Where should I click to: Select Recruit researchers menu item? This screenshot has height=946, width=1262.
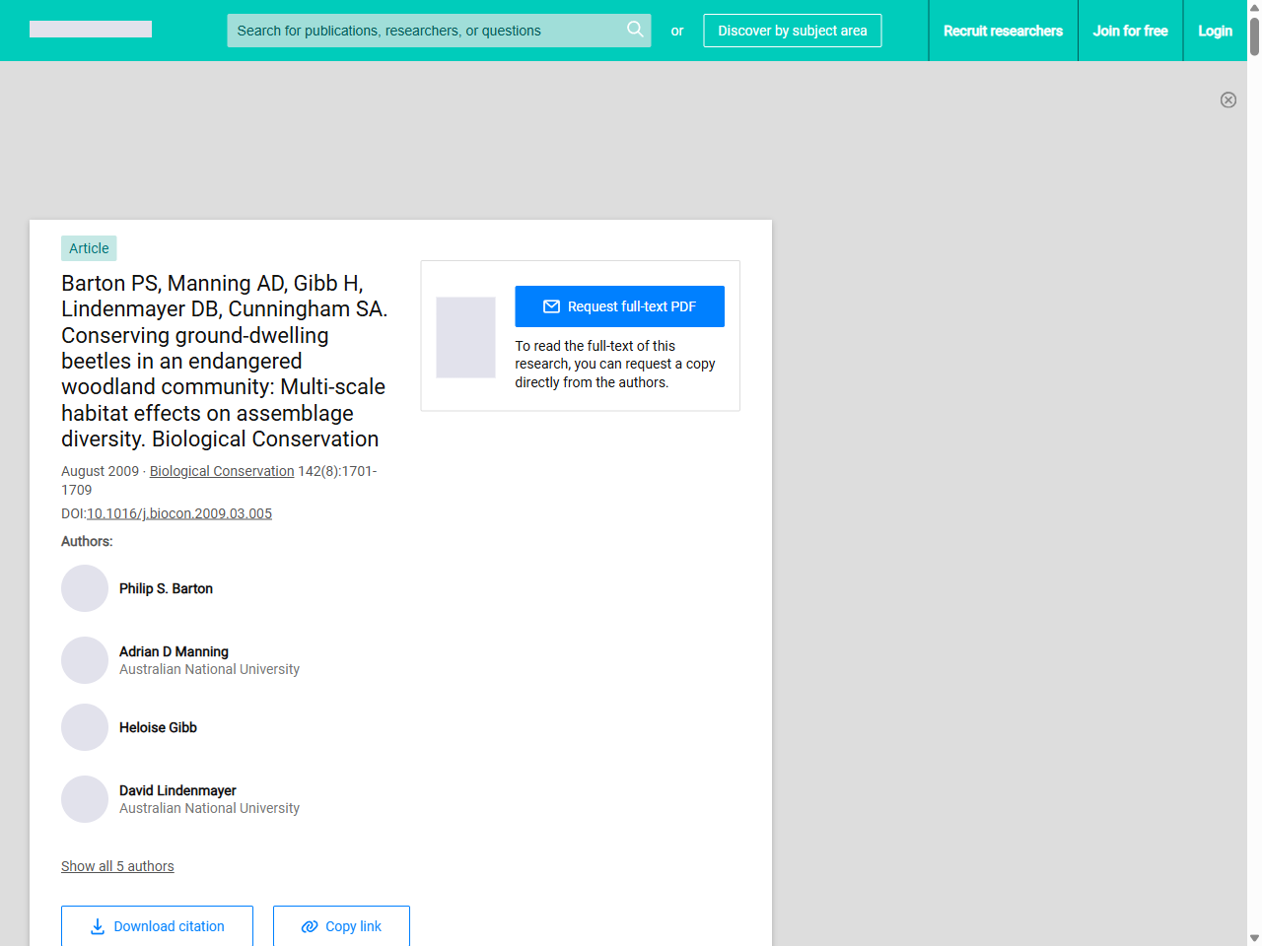pos(1003,31)
